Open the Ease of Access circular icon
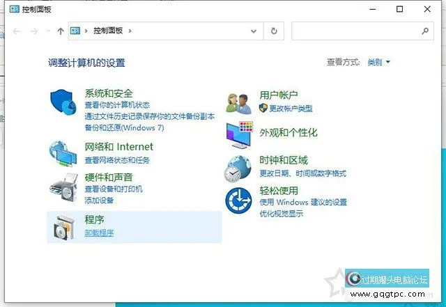Screen dimensions: 446x307 (238, 200)
